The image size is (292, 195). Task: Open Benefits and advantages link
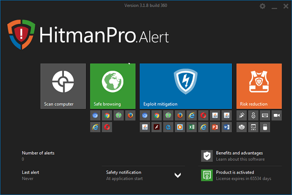click(239, 153)
